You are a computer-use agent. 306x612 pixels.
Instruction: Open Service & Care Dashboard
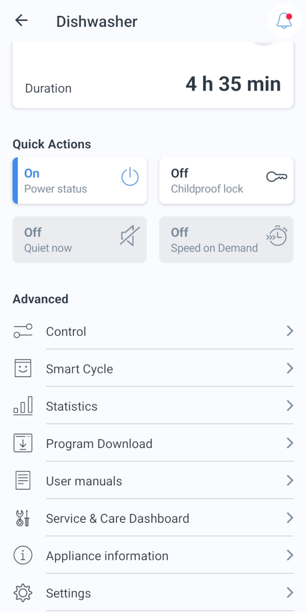click(x=153, y=518)
